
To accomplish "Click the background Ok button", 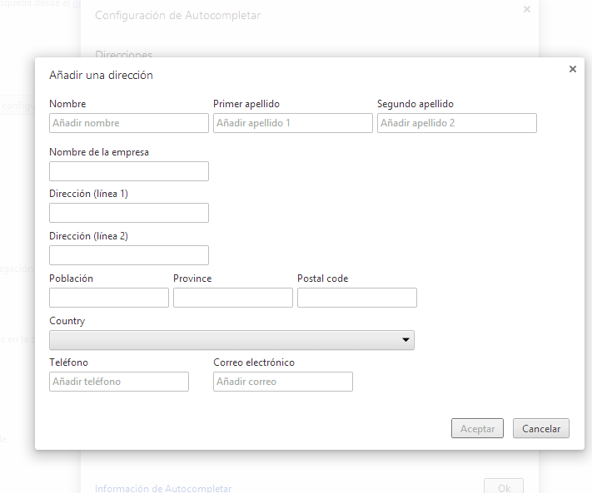I will (503, 487).
